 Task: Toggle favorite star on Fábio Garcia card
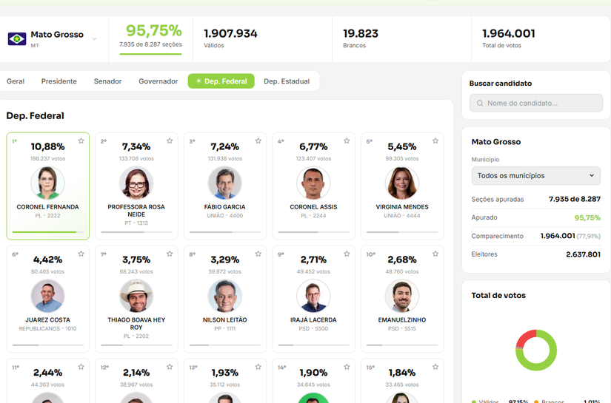coord(258,140)
